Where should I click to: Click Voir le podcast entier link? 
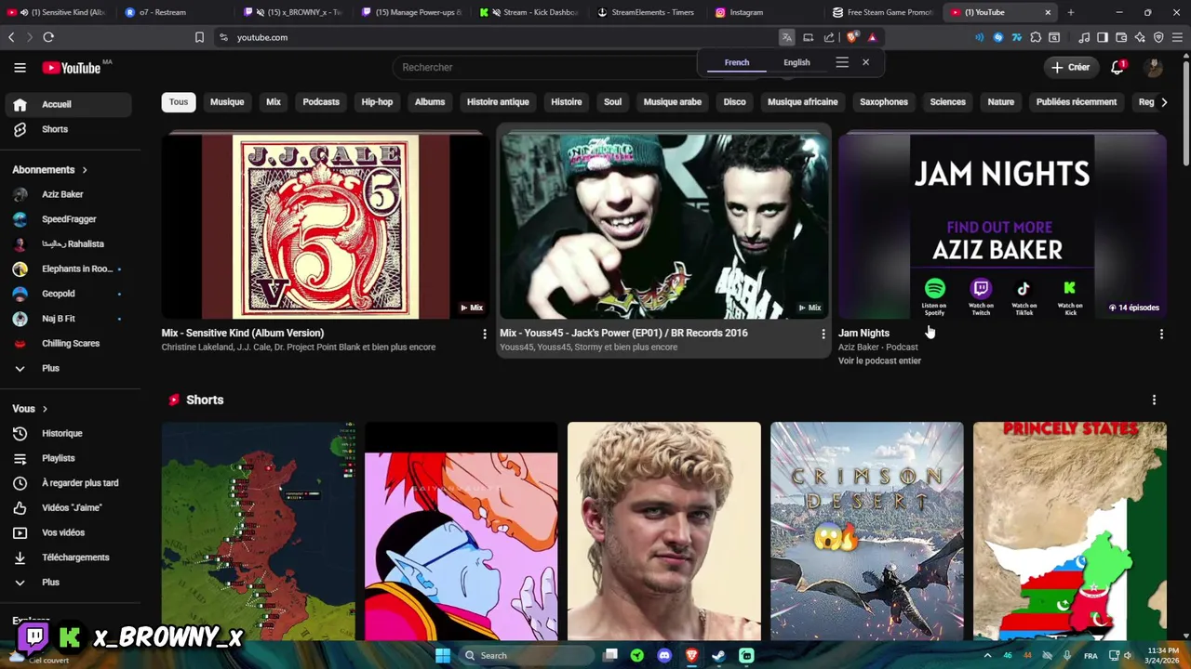pyautogui.click(x=879, y=361)
